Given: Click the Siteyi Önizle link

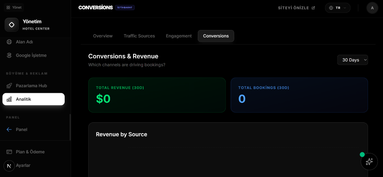Looking at the screenshot, I should [x=296, y=8].
